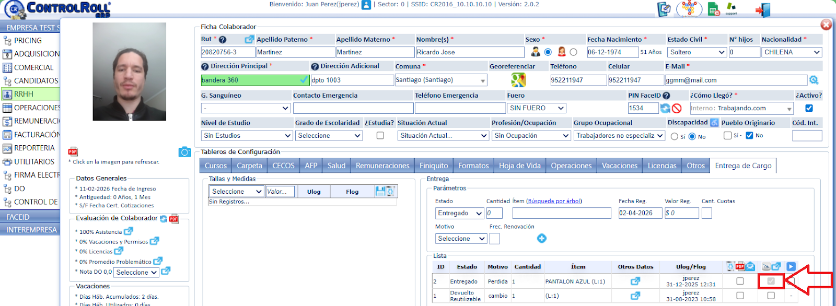Click the Georeferenciar map icon
The image size is (836, 306).
tap(518, 80)
